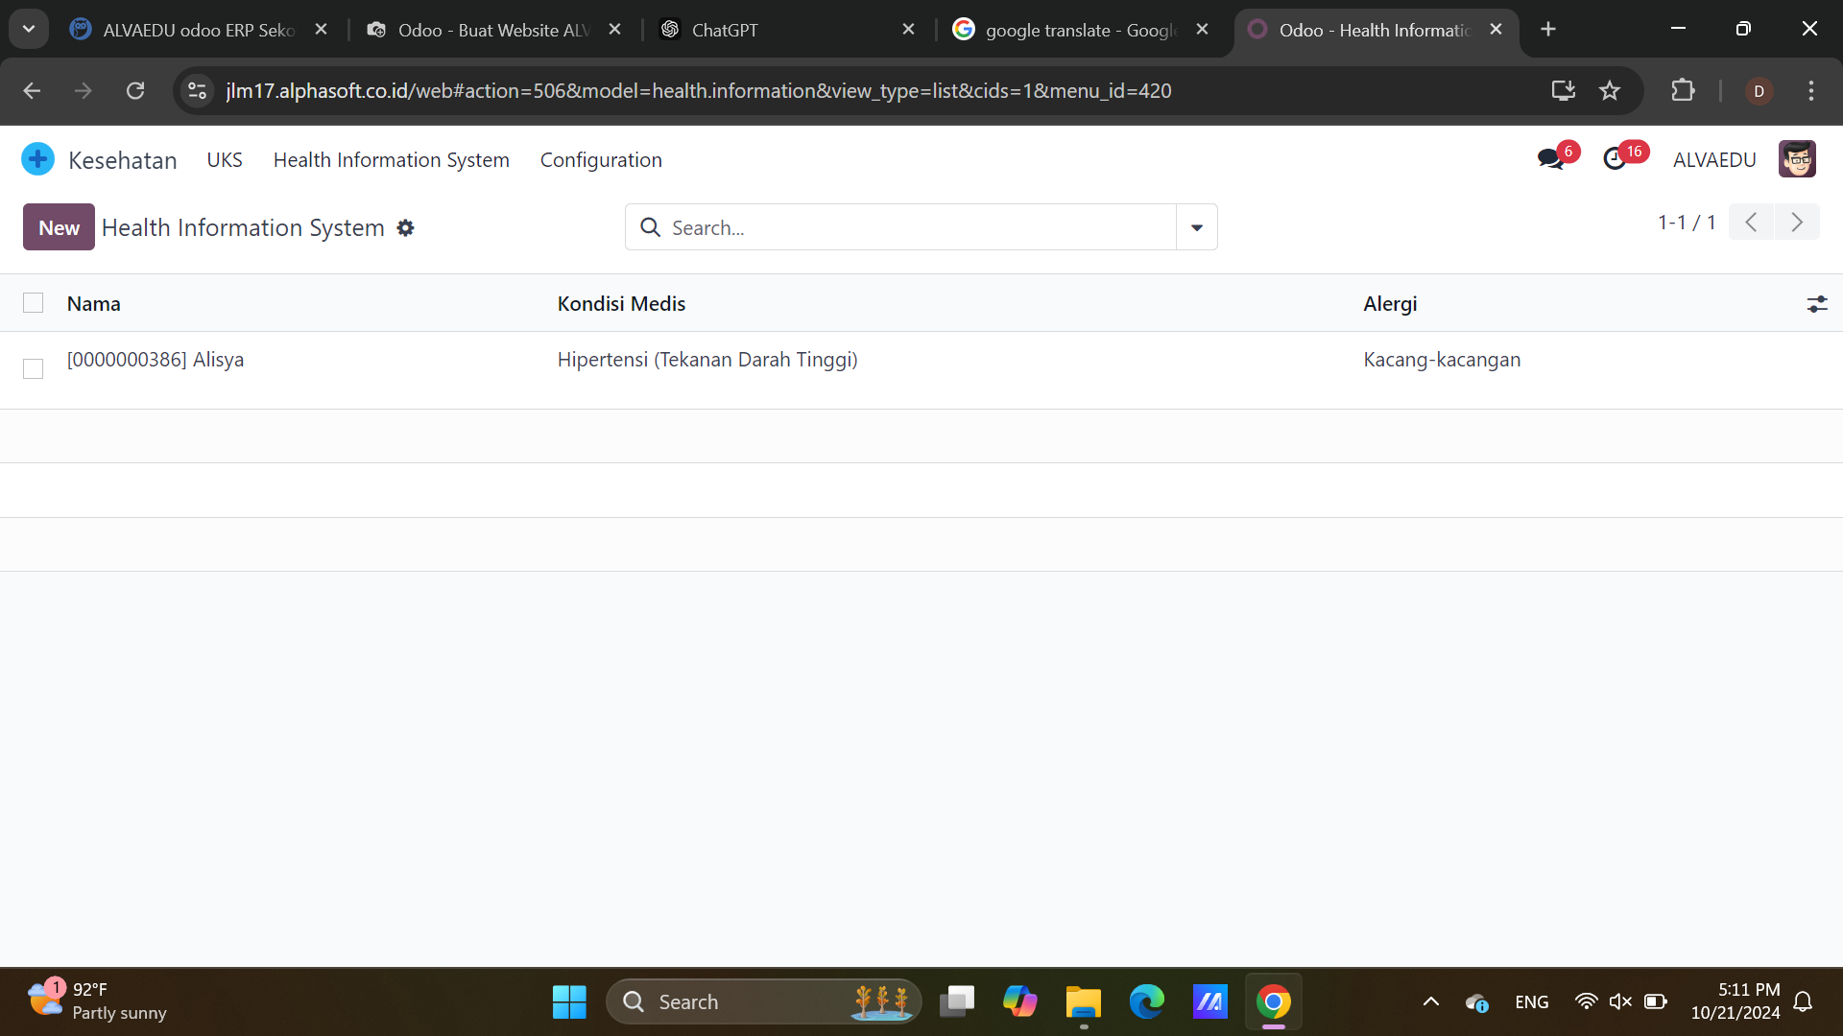Open the activities clock icon
This screenshot has width=1843, height=1036.
point(1615,159)
